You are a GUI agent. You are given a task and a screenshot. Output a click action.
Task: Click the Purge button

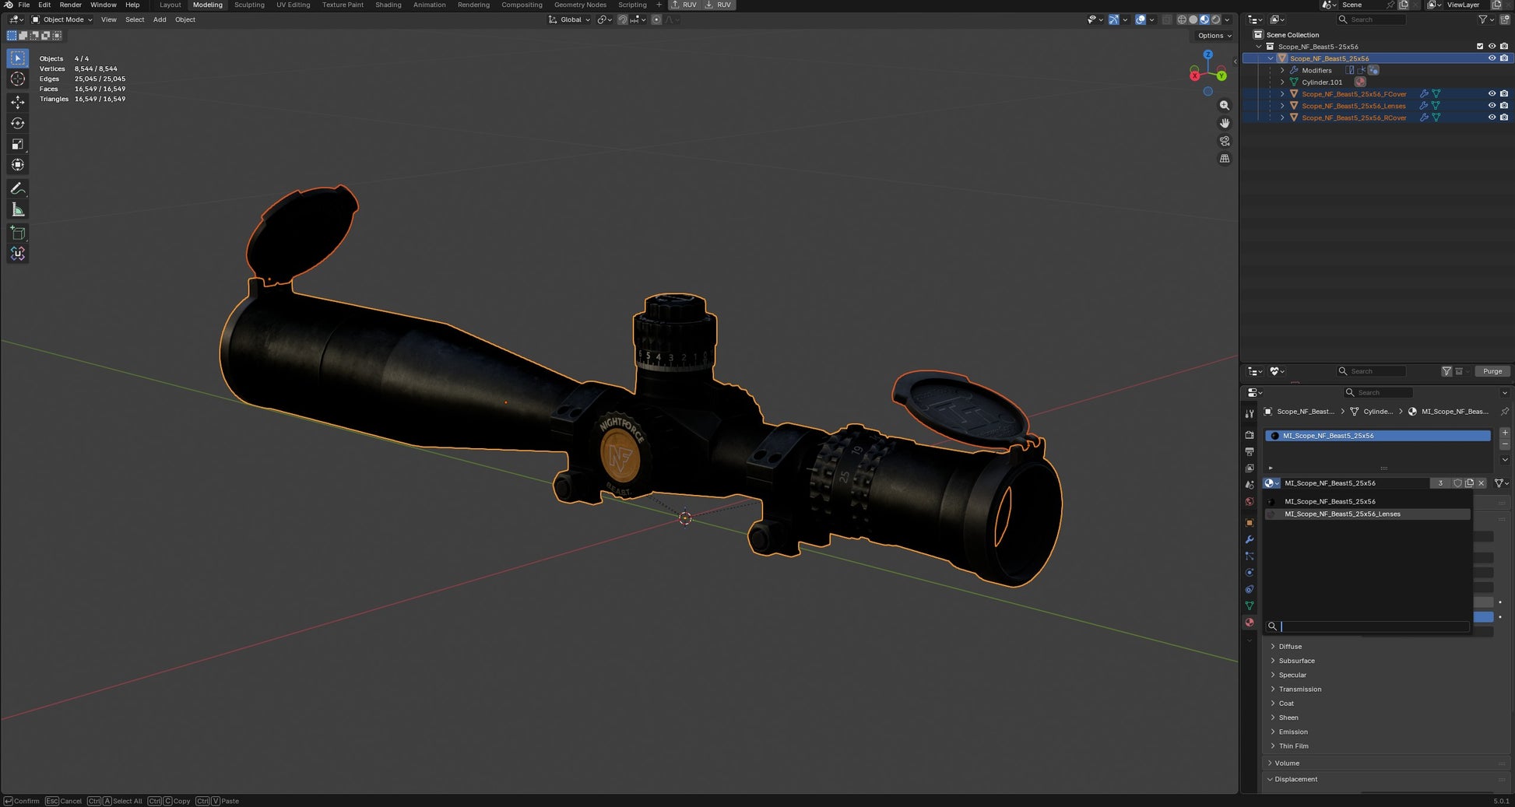pyautogui.click(x=1492, y=371)
